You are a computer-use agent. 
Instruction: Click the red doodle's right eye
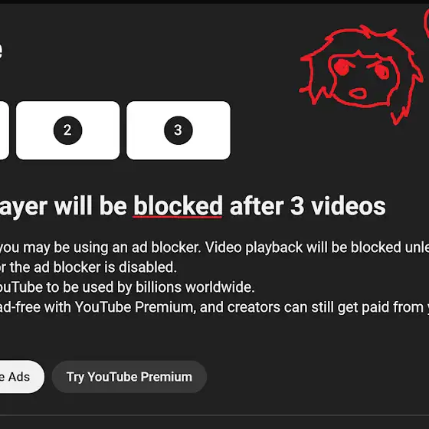(382, 70)
